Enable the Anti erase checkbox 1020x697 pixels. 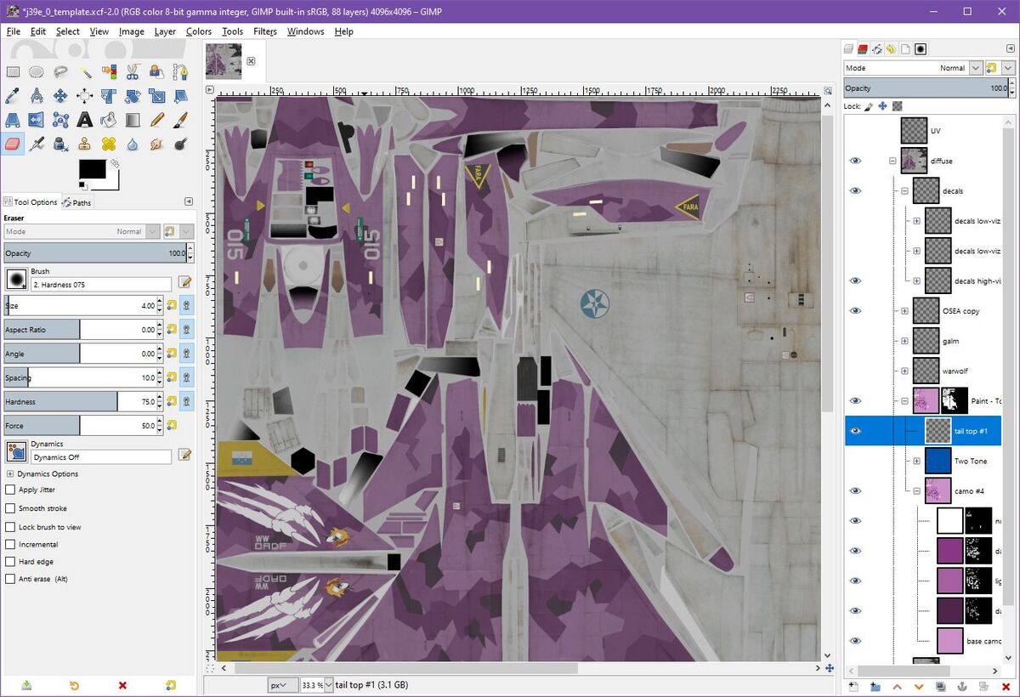(10, 579)
